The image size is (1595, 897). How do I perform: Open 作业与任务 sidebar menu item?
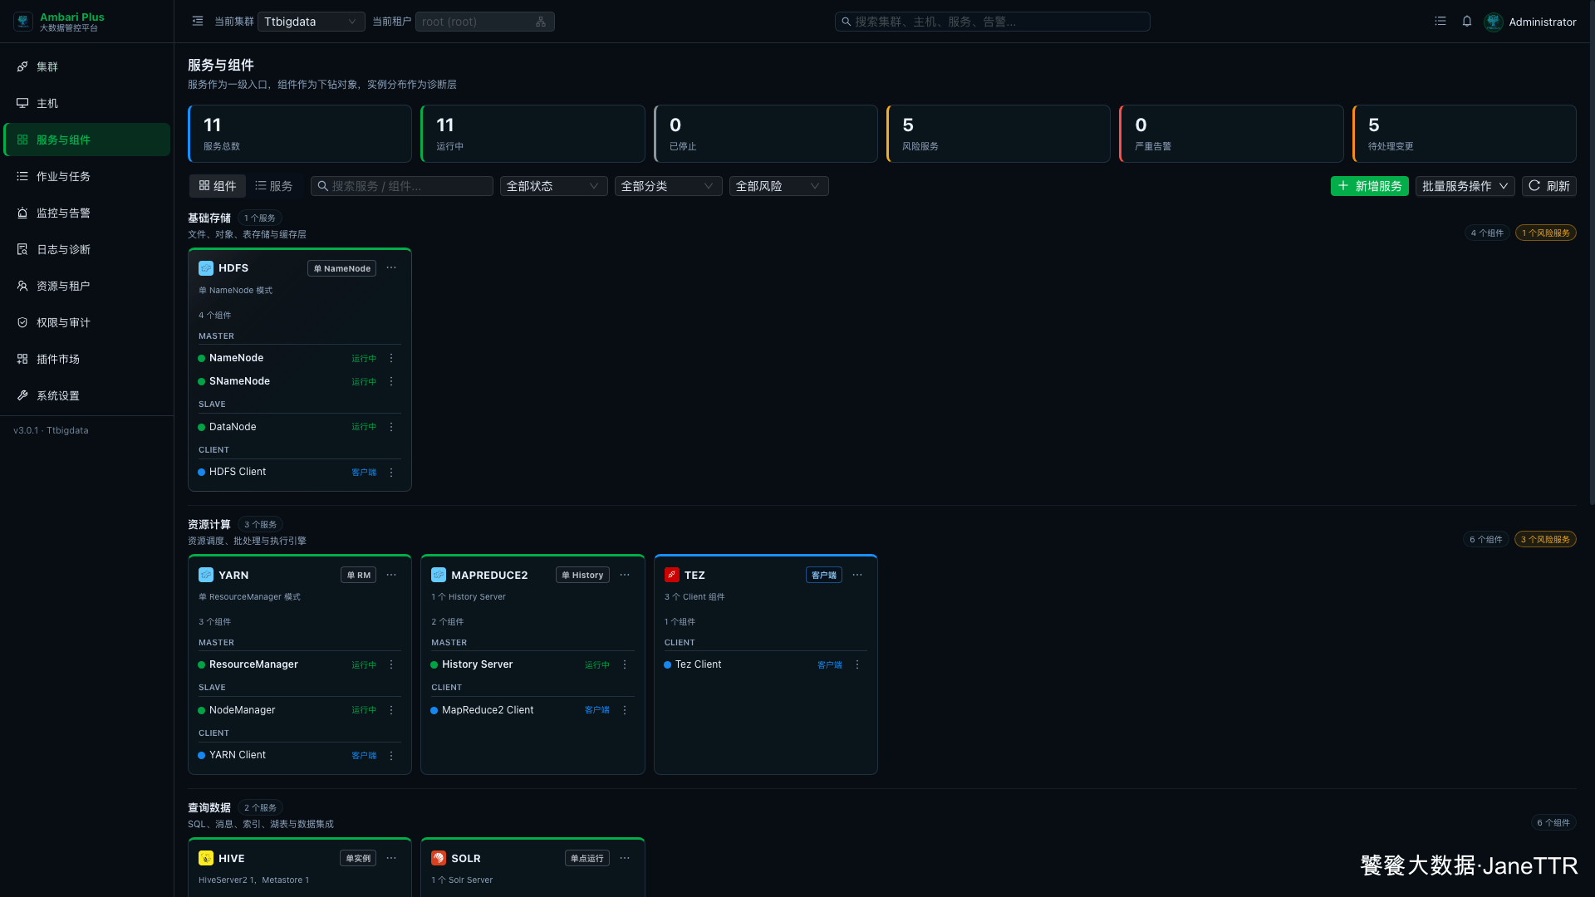(x=87, y=176)
